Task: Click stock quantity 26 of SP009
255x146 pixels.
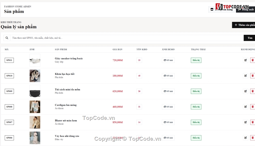Action: pos(139,91)
